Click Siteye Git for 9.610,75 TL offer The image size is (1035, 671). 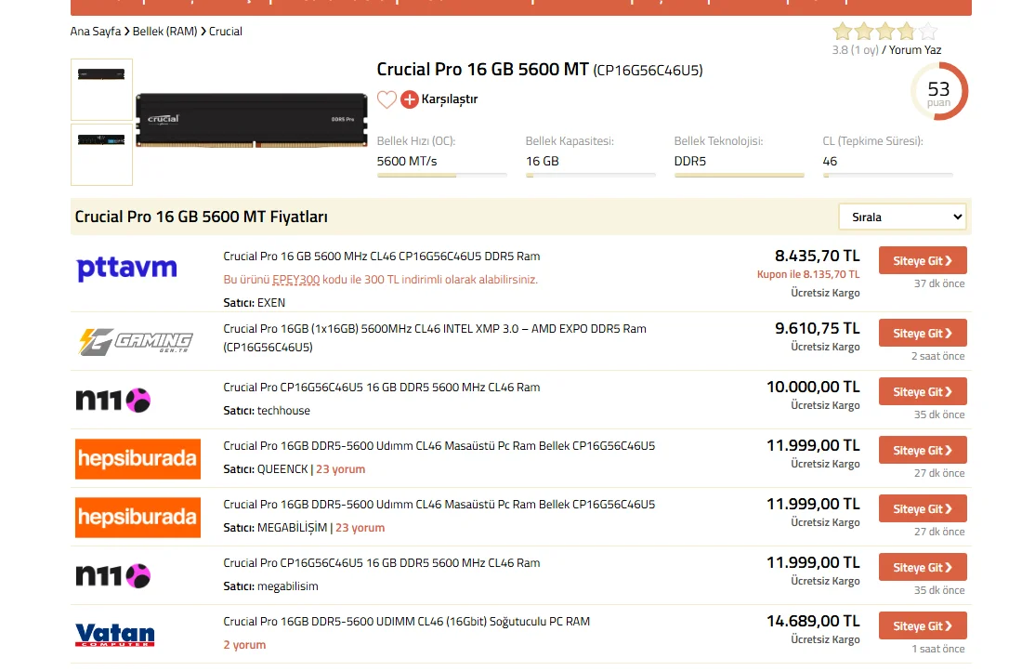click(x=923, y=333)
